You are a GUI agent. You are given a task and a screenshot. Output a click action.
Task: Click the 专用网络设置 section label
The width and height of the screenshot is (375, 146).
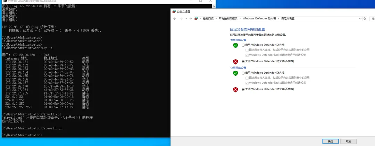238,40
